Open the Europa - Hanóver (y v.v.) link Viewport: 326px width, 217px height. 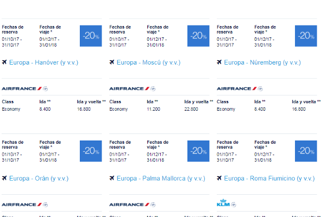coord(43,62)
